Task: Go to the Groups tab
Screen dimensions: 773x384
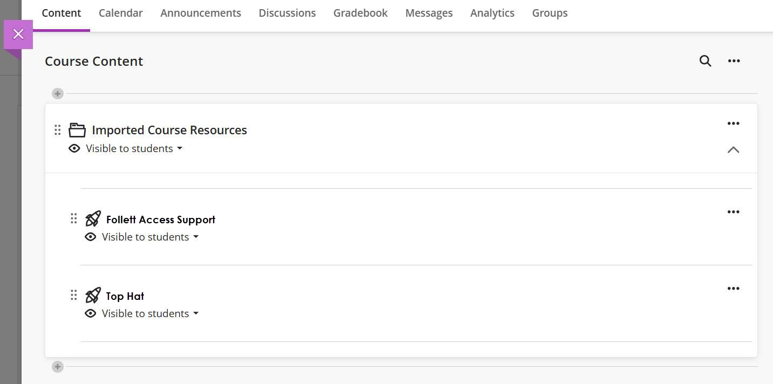Action: click(x=550, y=13)
